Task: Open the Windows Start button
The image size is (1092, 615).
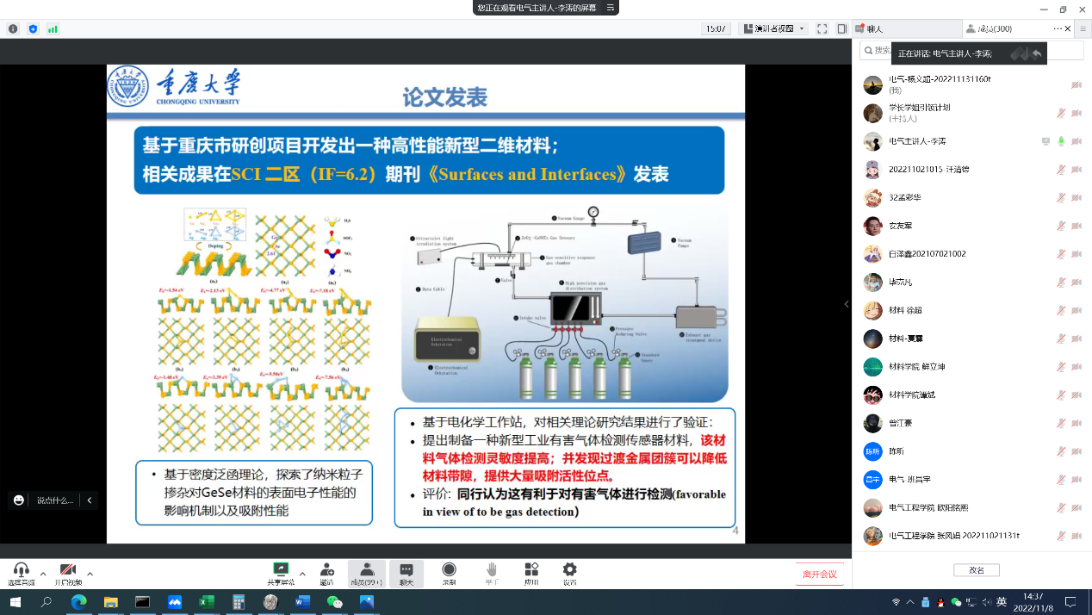Action: tap(15, 602)
